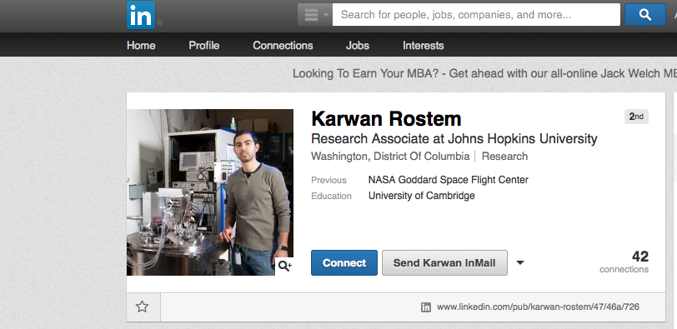Click the 2nd degree connection badge
Screen dimensions: 677x329
[x=636, y=117]
